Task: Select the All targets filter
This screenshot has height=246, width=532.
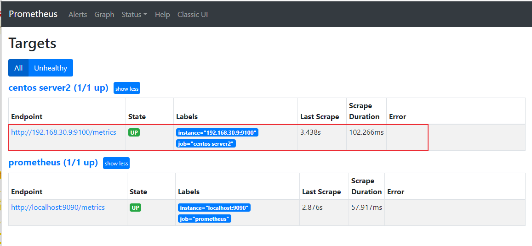Action: tap(18, 68)
